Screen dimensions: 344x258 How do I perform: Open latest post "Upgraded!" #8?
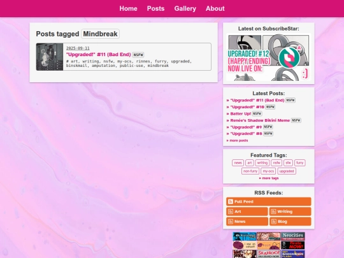click(246, 134)
